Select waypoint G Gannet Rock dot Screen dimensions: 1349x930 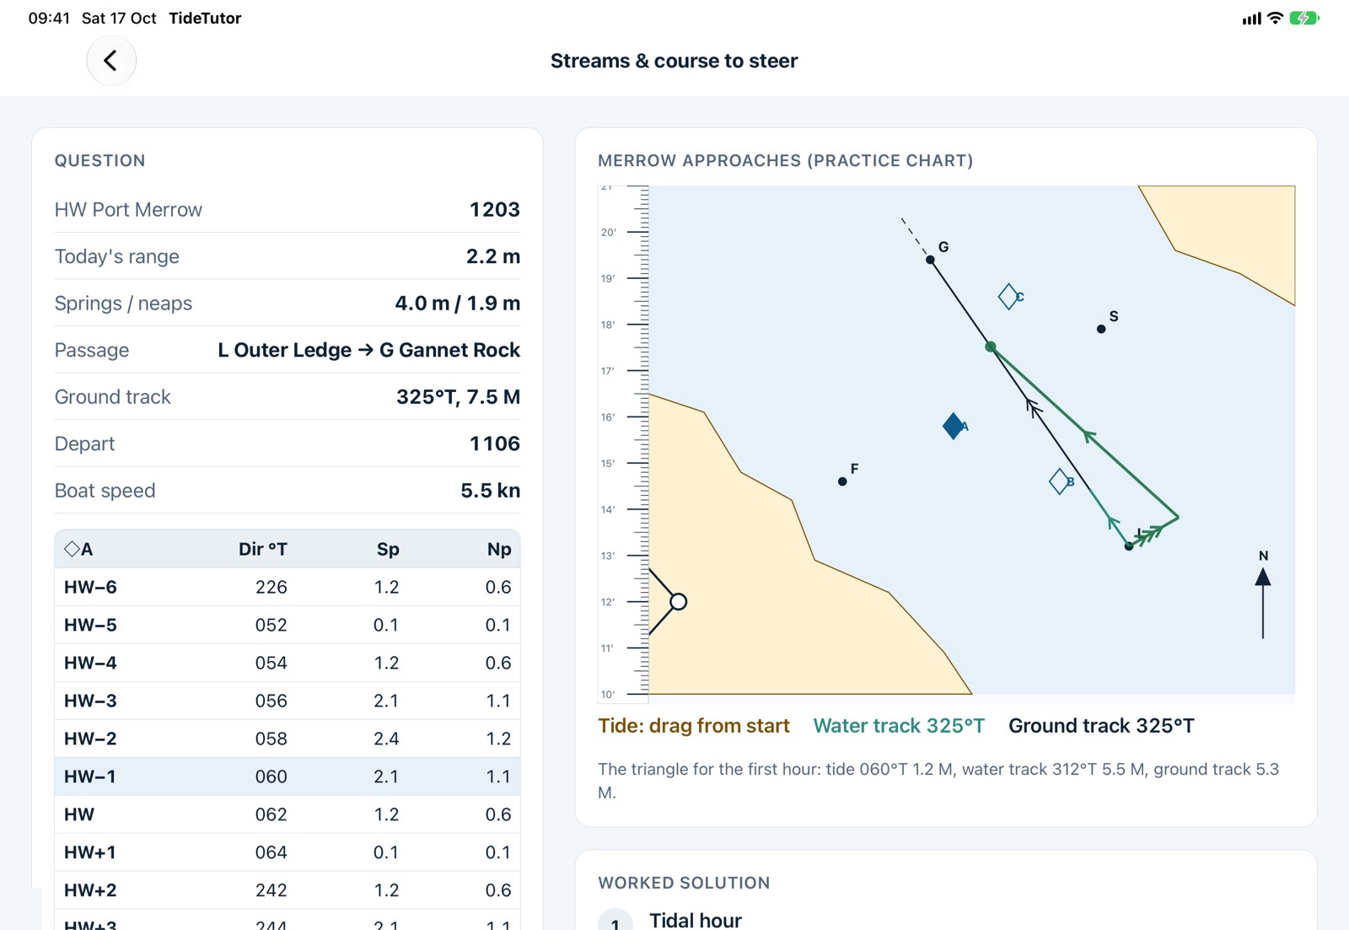(930, 260)
